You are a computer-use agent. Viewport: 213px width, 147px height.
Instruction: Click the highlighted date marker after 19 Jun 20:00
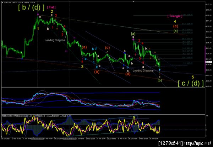coord(70,138)
